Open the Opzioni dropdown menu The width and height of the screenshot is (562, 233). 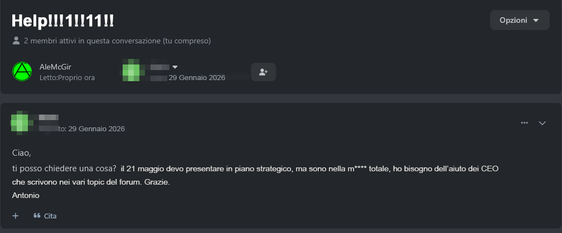(x=519, y=21)
